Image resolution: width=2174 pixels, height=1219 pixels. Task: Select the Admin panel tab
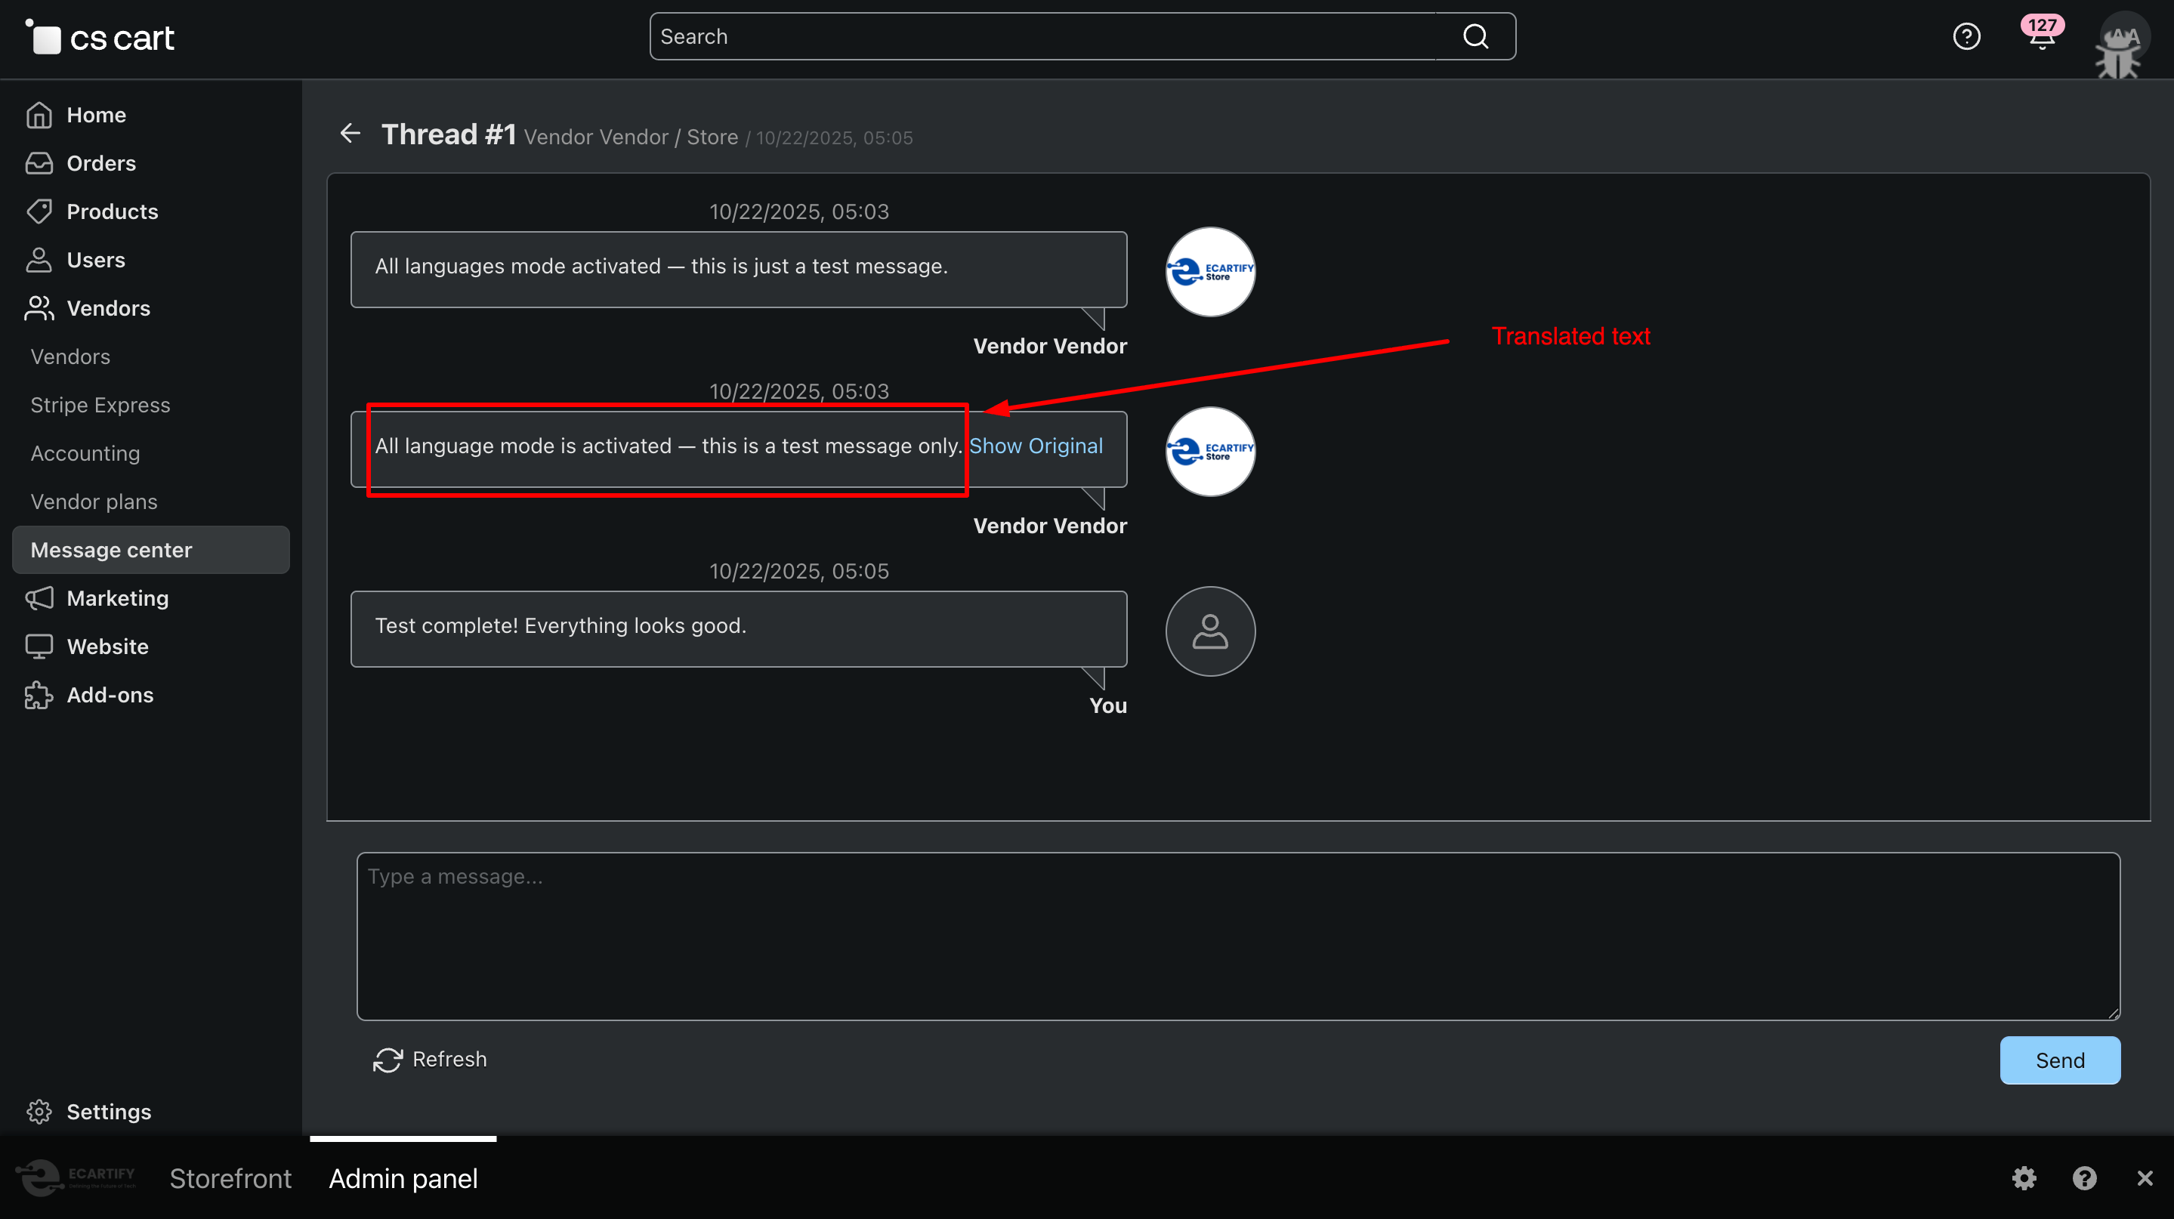coord(403,1177)
